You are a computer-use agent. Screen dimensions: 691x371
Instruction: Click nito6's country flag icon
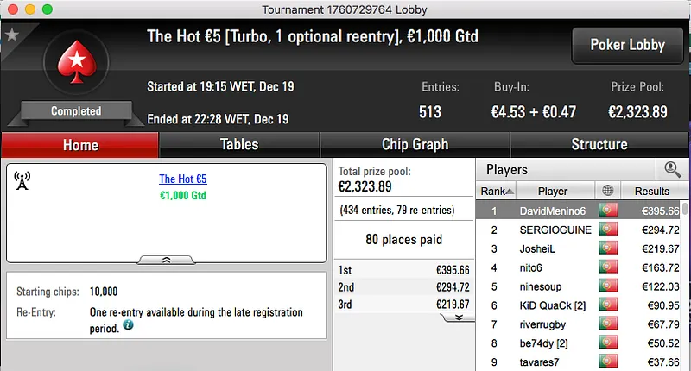(608, 267)
